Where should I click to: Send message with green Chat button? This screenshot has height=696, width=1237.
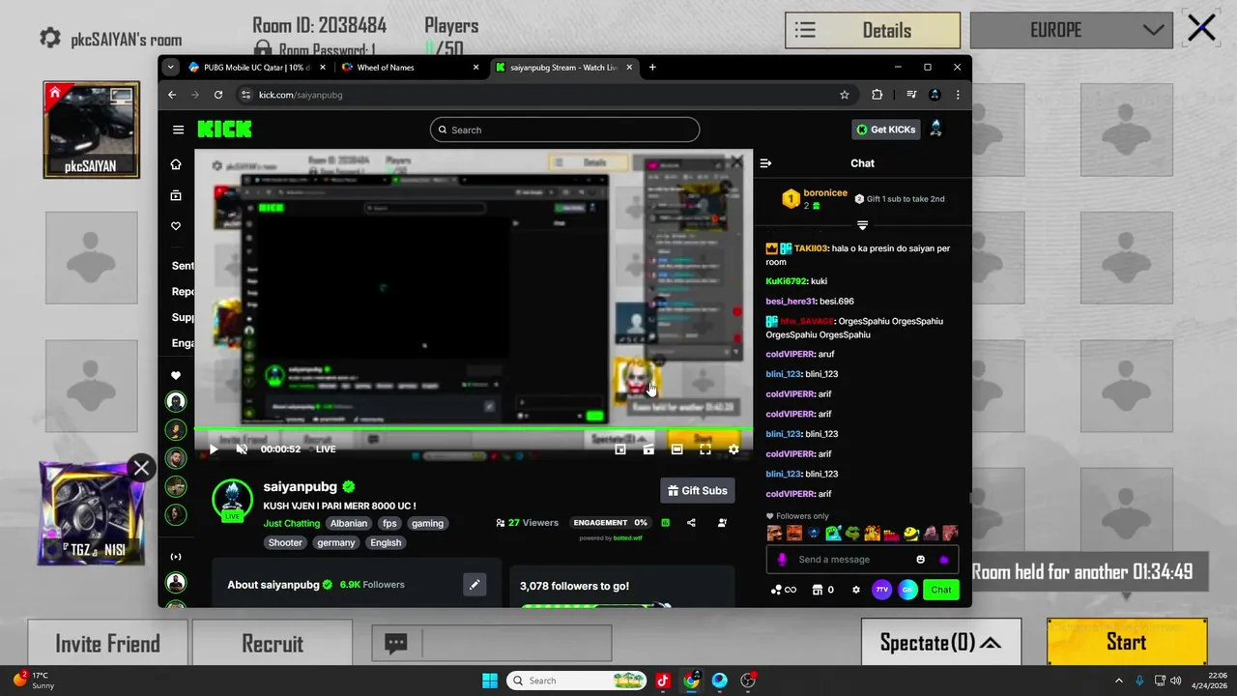(941, 590)
